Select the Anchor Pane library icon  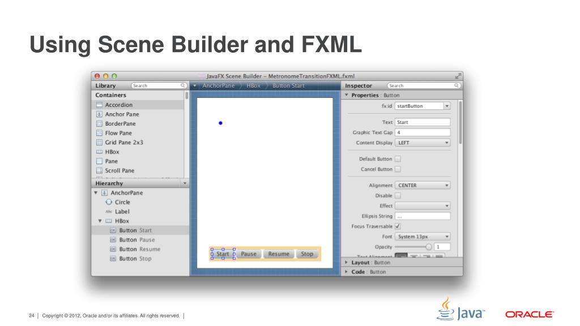(99, 114)
